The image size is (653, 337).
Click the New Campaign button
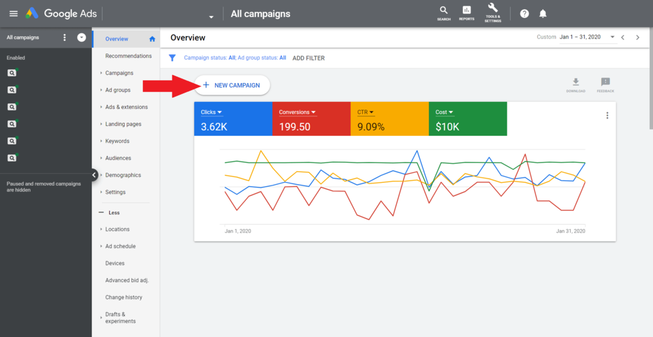232,86
